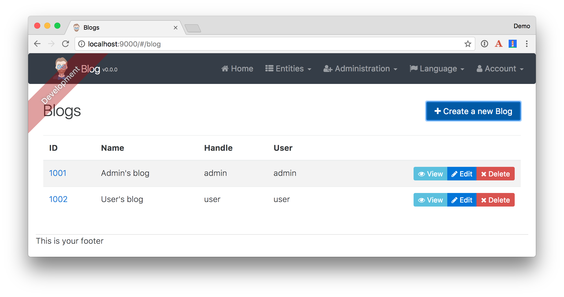Click Create a new Blog button

pos(473,111)
